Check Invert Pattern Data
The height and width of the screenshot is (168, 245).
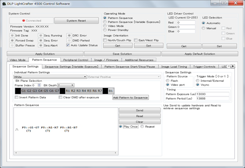[16, 97]
